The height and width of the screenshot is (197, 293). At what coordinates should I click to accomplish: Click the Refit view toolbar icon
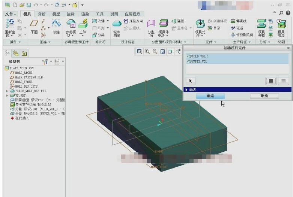[139, 51]
